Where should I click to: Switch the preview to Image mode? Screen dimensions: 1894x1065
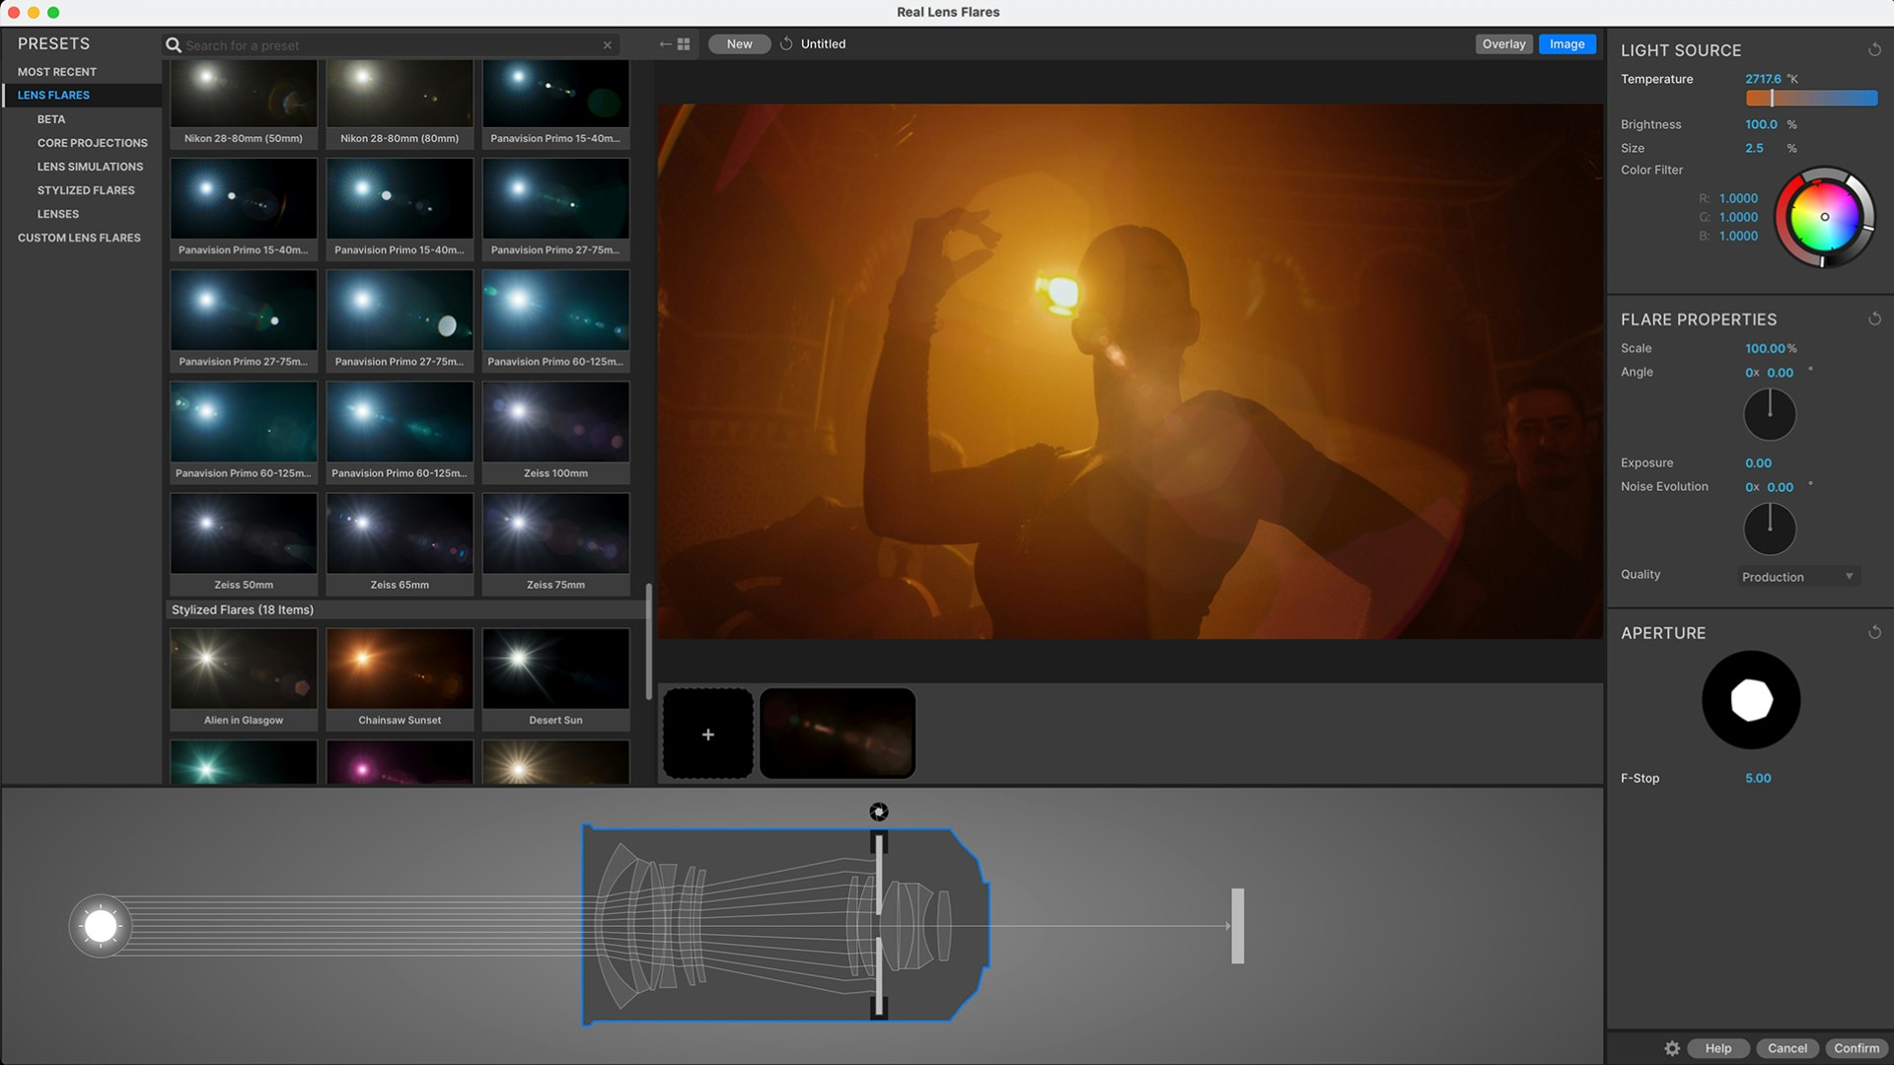[1566, 44]
